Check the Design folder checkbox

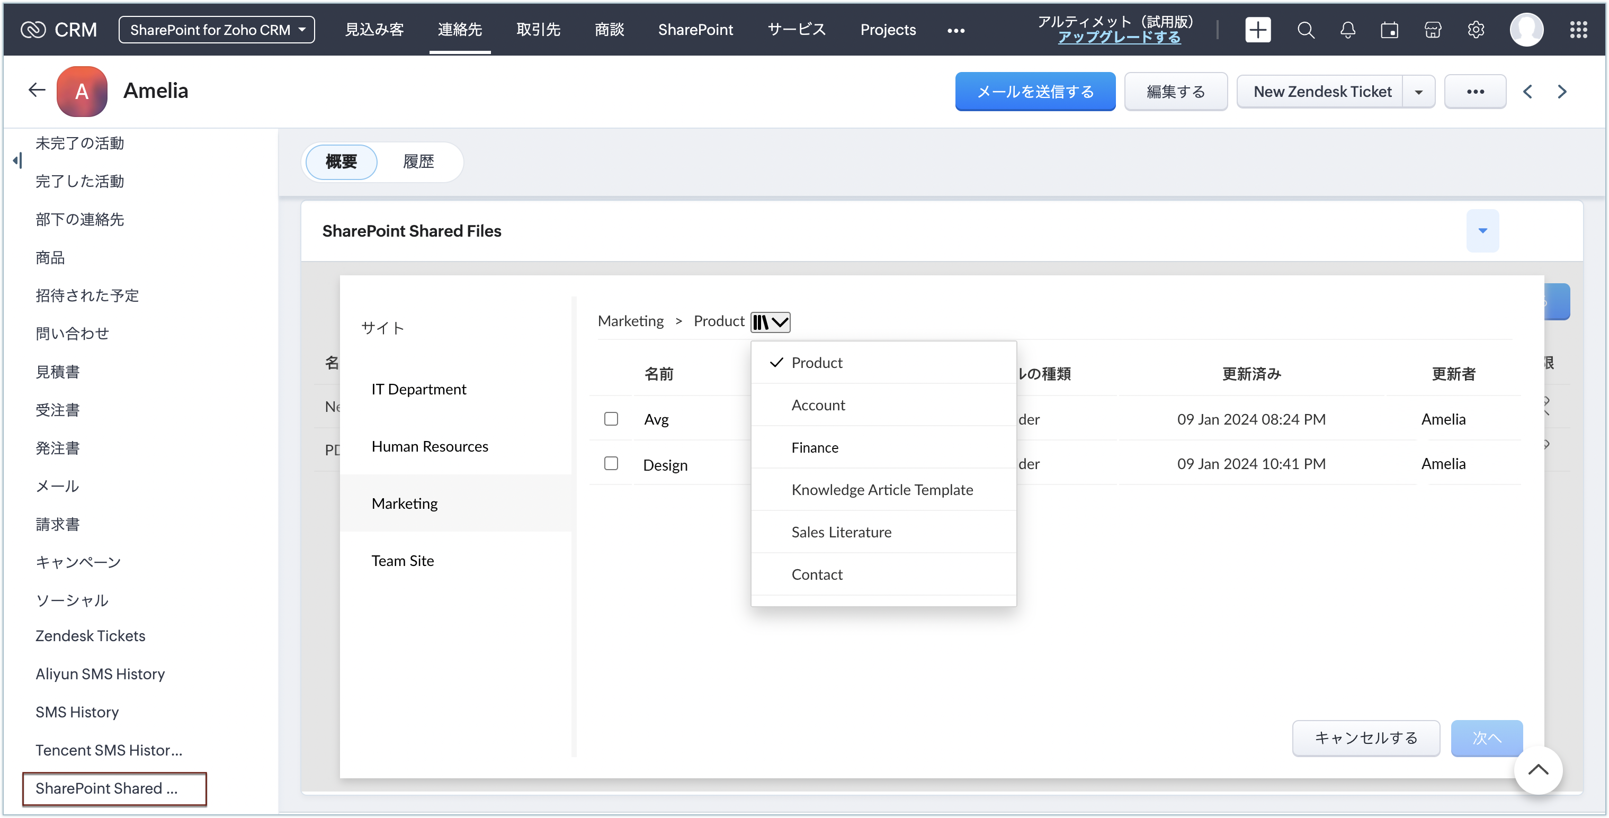[611, 463]
